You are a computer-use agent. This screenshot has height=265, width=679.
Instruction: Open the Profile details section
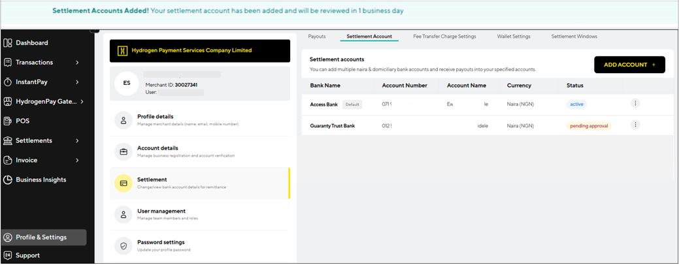tap(199, 120)
